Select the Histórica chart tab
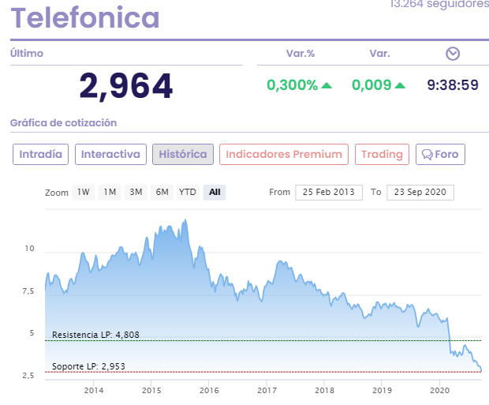This screenshot has height=405, width=489. [x=183, y=154]
